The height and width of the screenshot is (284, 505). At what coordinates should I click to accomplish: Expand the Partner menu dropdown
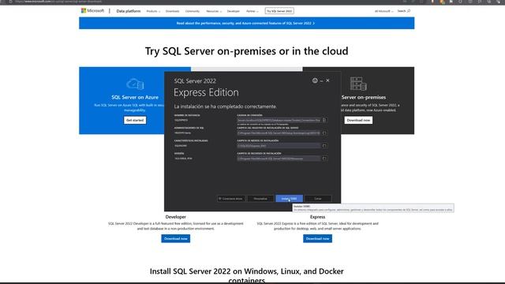click(x=252, y=11)
